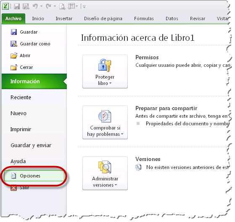Expand Comprobar si hay problemas dropdown
The width and height of the screenshot is (235, 222).
tap(105, 122)
